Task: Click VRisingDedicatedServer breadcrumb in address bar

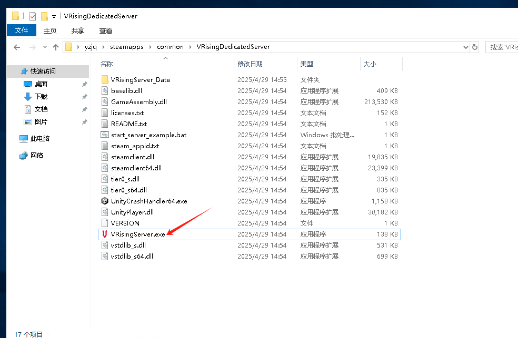Action: point(233,47)
